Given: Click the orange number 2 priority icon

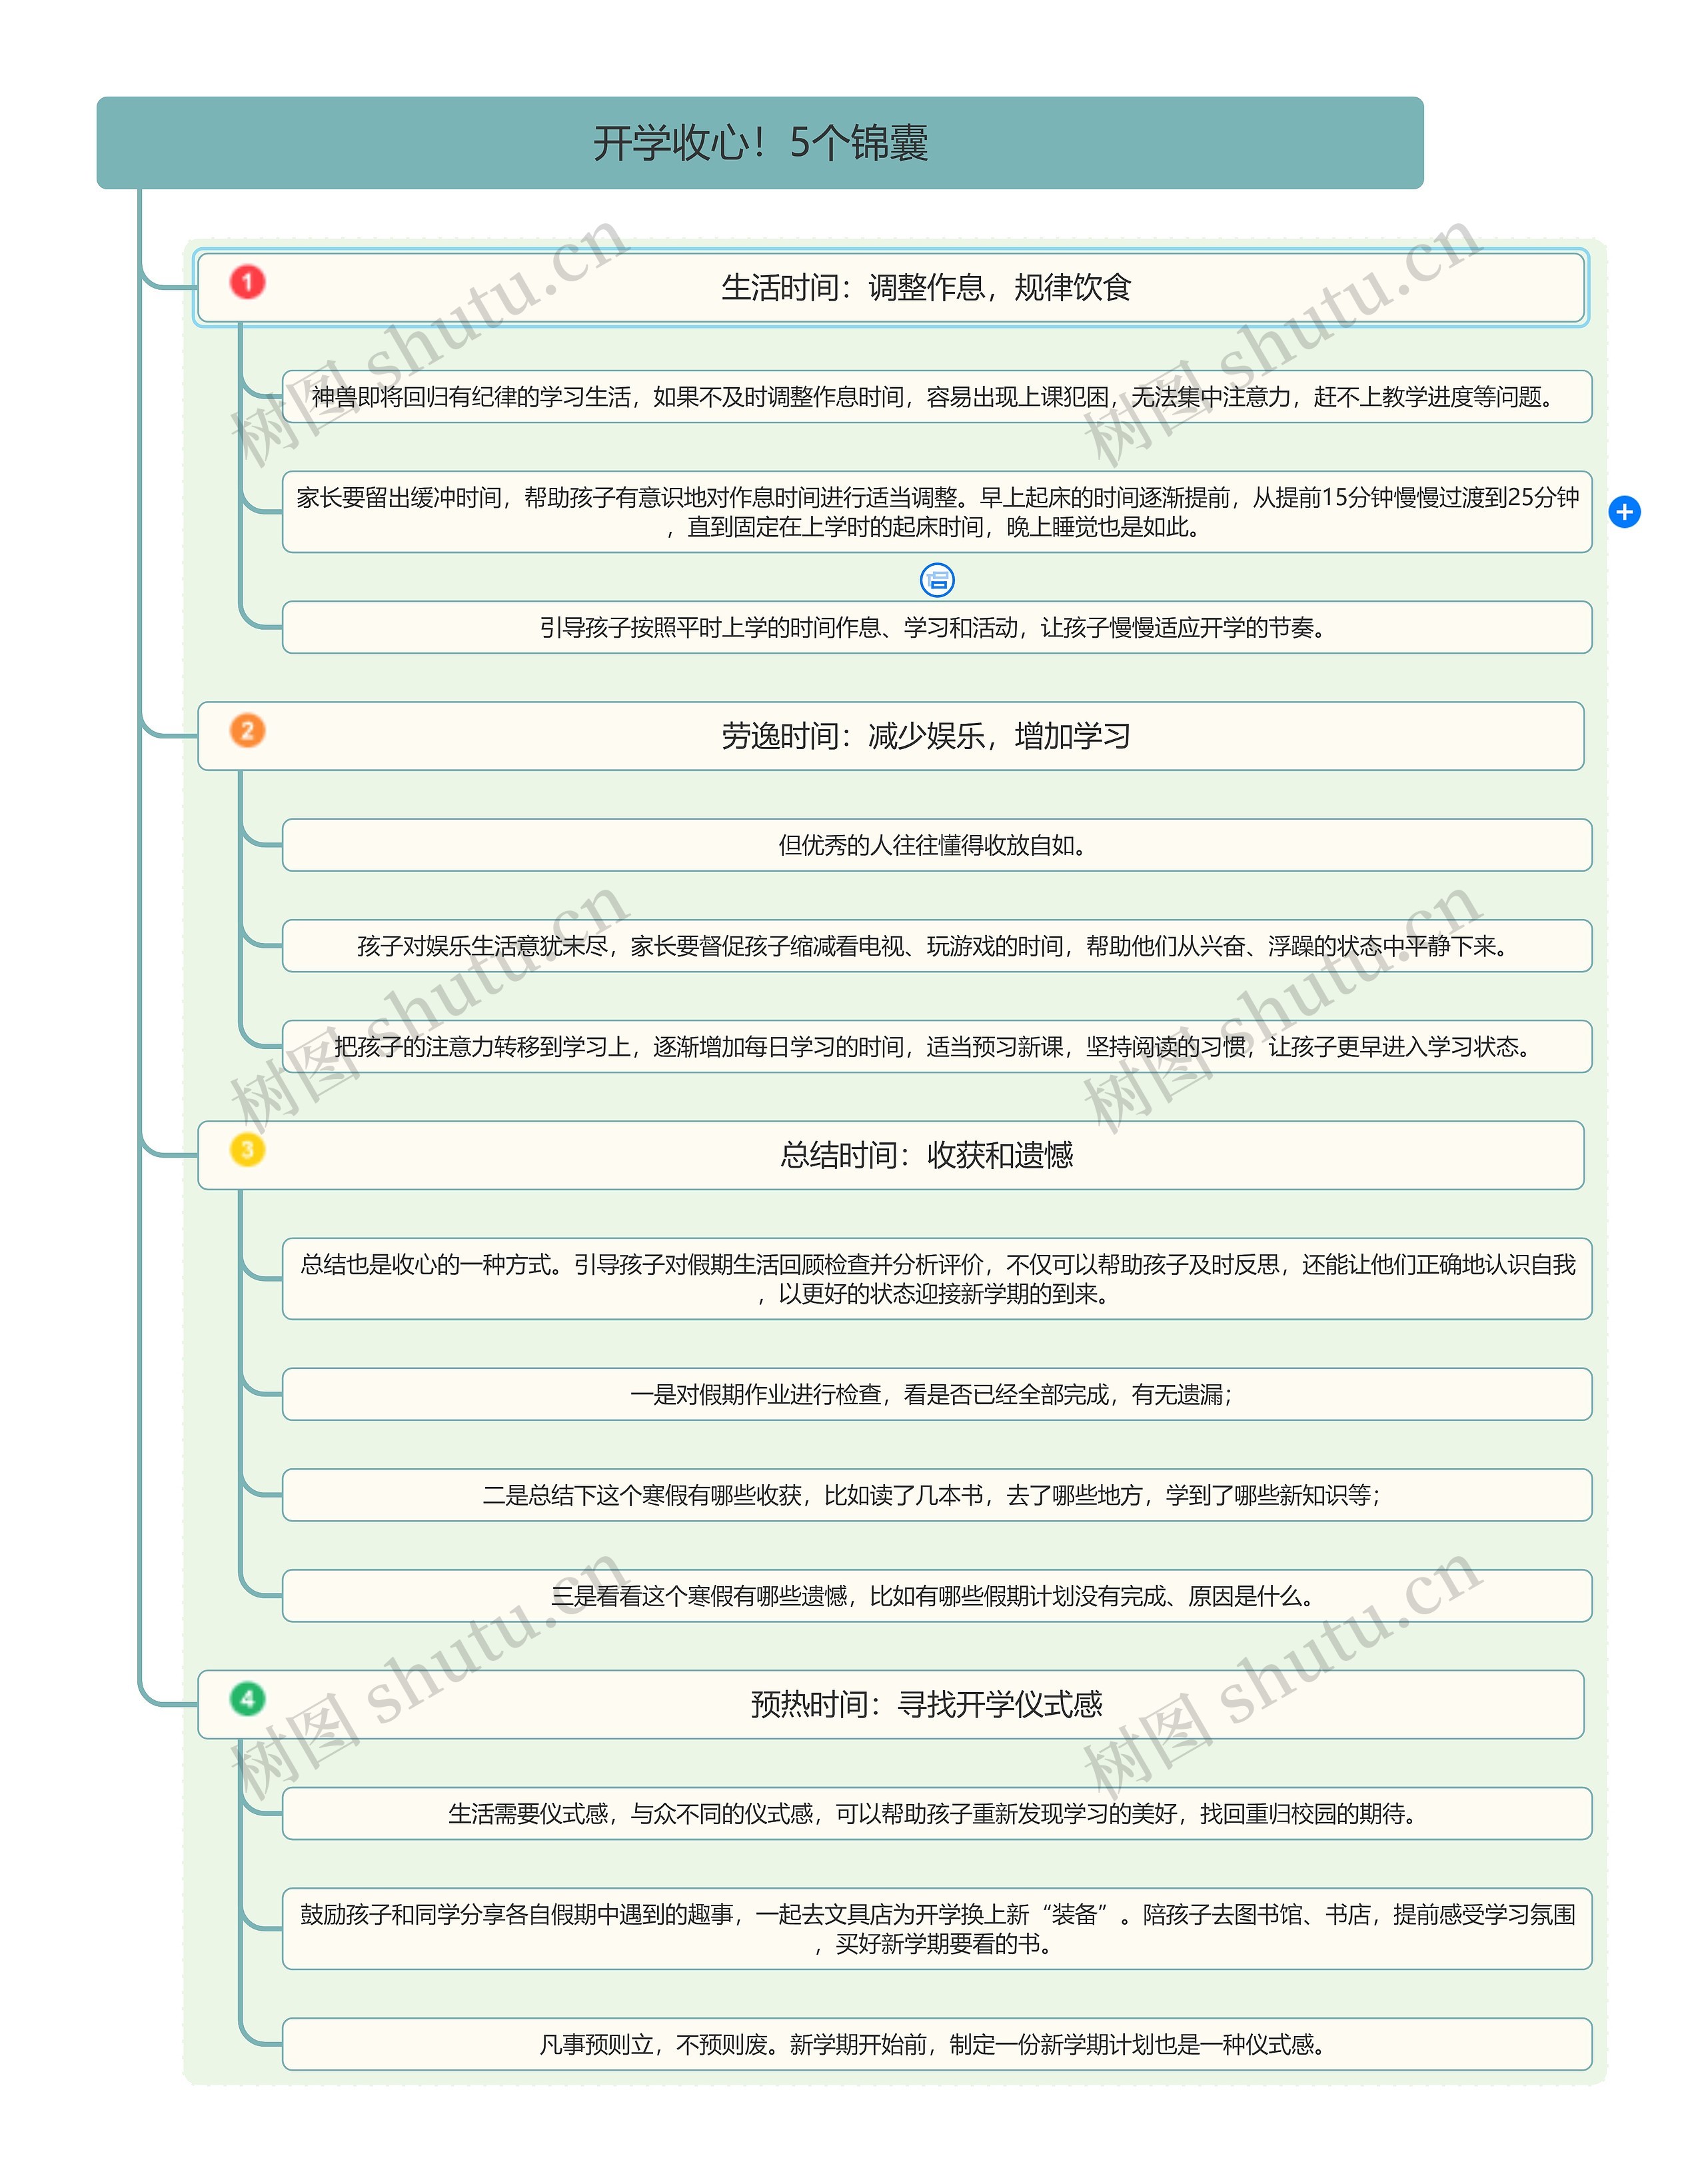Looking at the screenshot, I should click(247, 730).
